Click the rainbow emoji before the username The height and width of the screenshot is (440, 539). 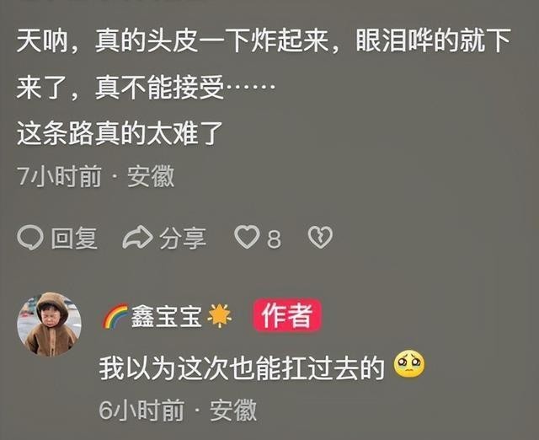115,316
